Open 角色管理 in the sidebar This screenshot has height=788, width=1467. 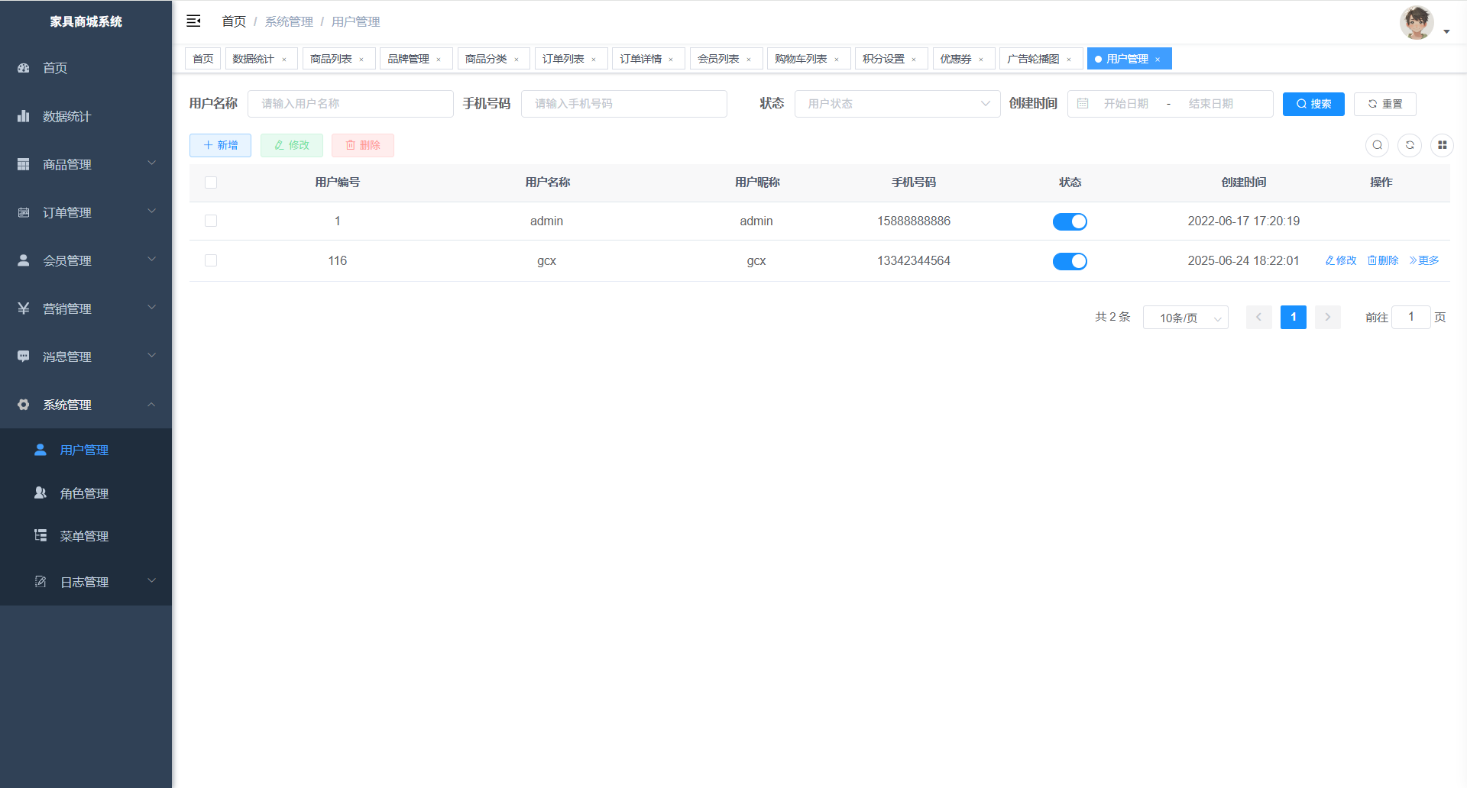tap(84, 493)
